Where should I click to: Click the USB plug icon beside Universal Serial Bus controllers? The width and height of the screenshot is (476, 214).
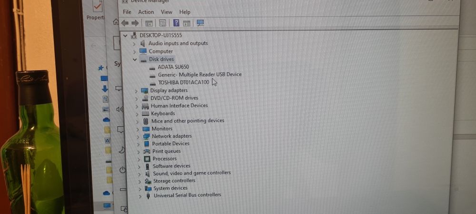coord(148,196)
